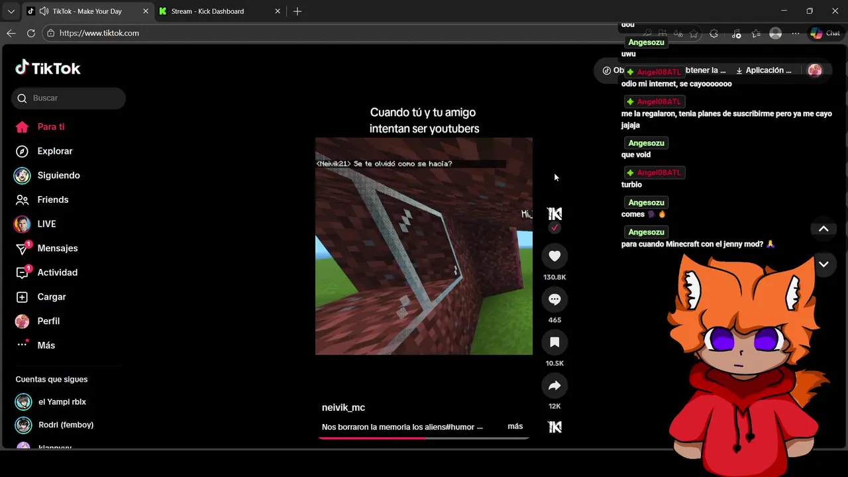
Task: Go to previous video with up arrow
Action: (x=823, y=229)
